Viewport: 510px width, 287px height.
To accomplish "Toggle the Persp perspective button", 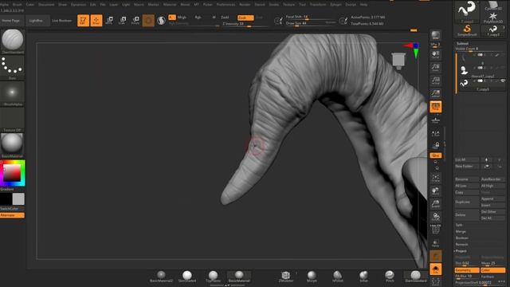I will coord(436,107).
